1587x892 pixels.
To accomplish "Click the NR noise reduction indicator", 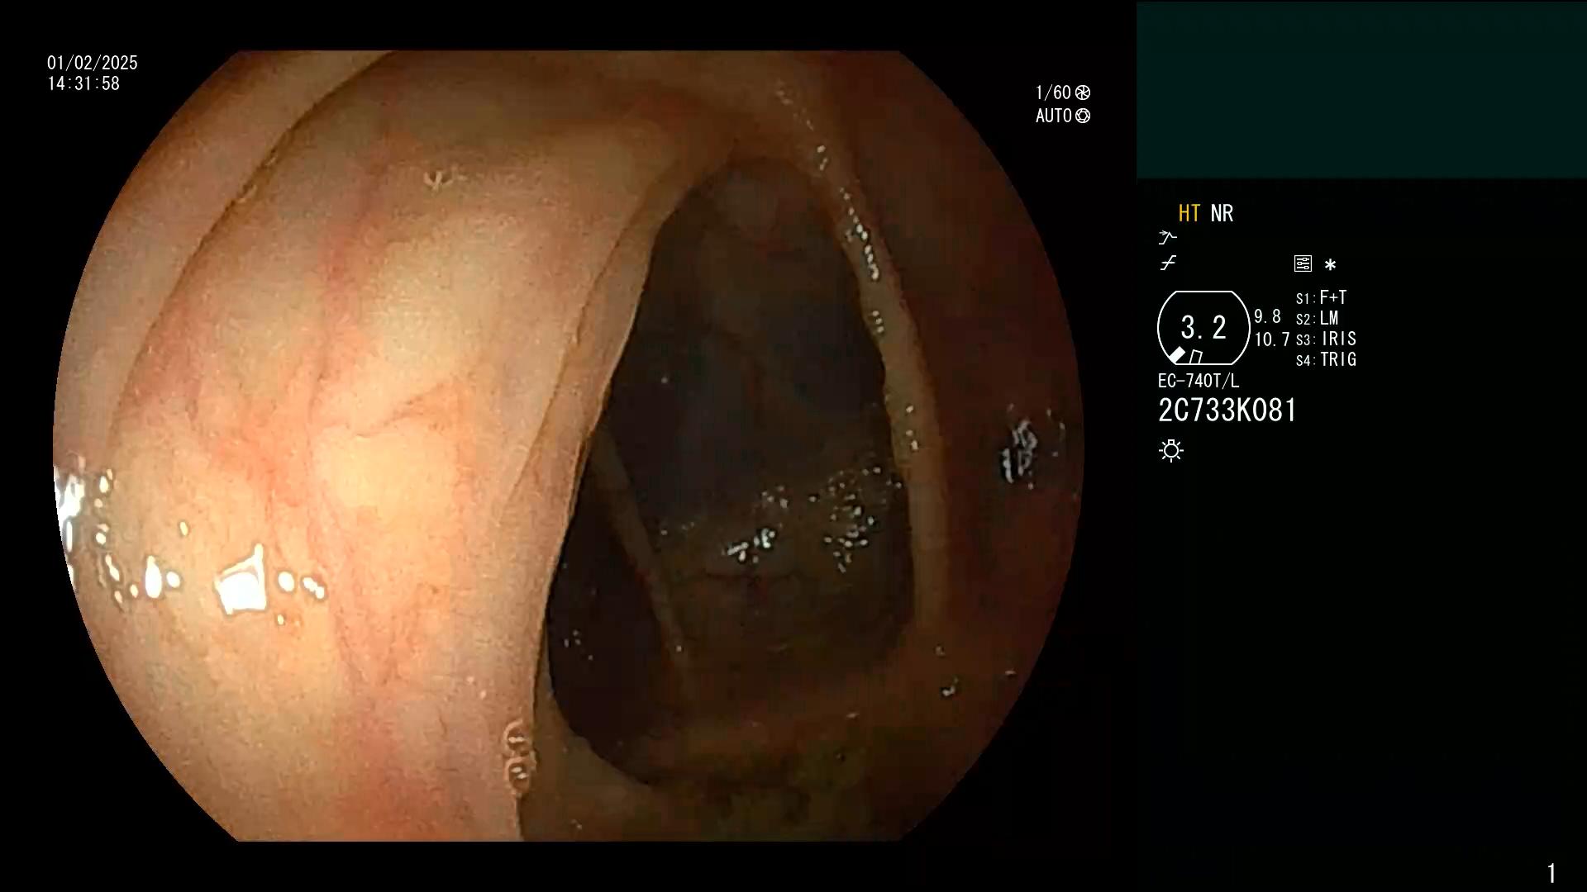I will (x=1222, y=213).
